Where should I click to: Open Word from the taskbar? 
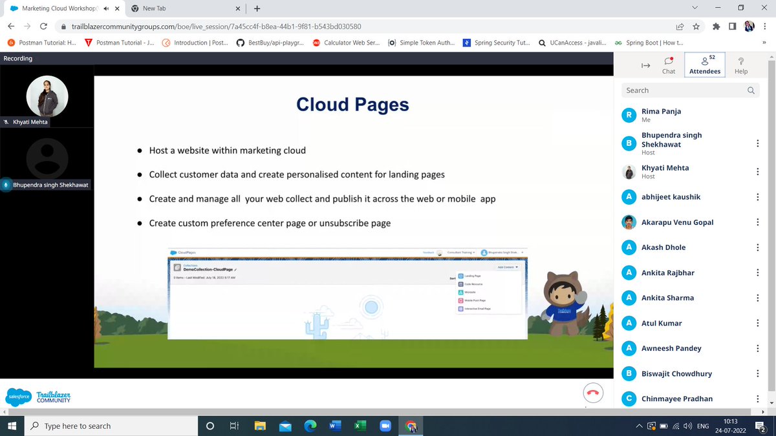(x=335, y=426)
